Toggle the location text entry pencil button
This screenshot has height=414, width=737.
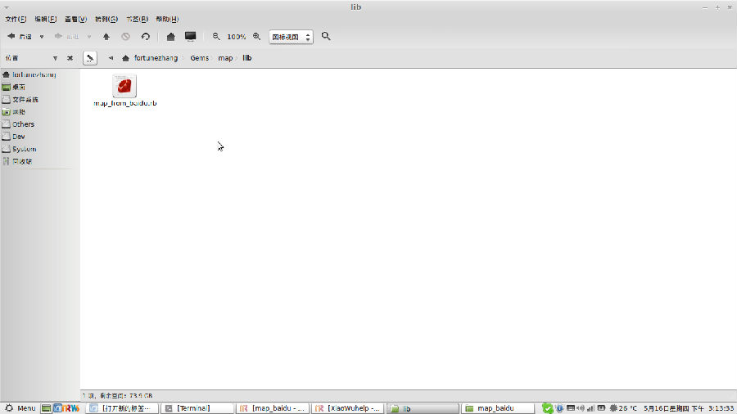pos(90,58)
